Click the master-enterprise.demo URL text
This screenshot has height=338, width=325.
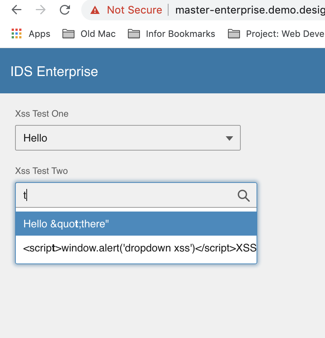click(x=250, y=10)
